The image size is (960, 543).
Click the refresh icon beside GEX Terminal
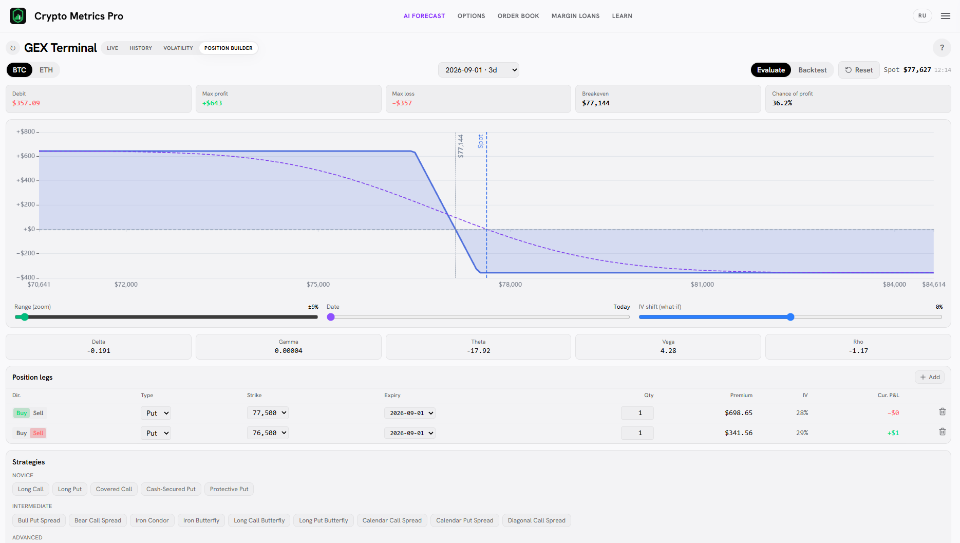(13, 48)
